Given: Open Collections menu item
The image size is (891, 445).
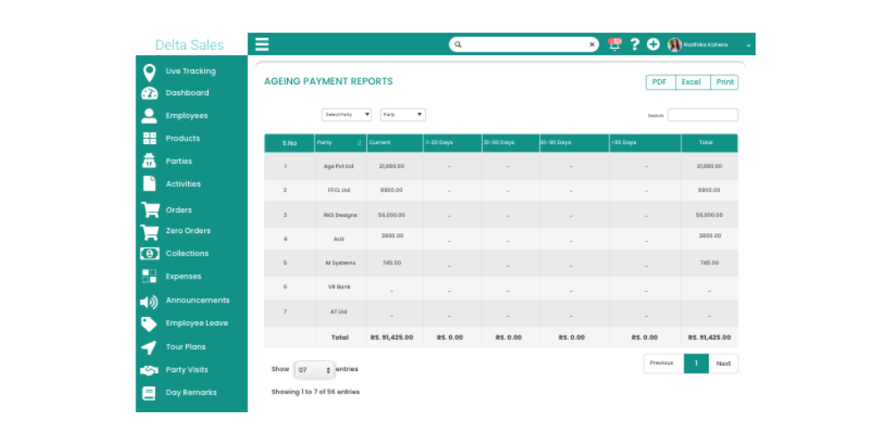Looking at the screenshot, I should pos(187,254).
